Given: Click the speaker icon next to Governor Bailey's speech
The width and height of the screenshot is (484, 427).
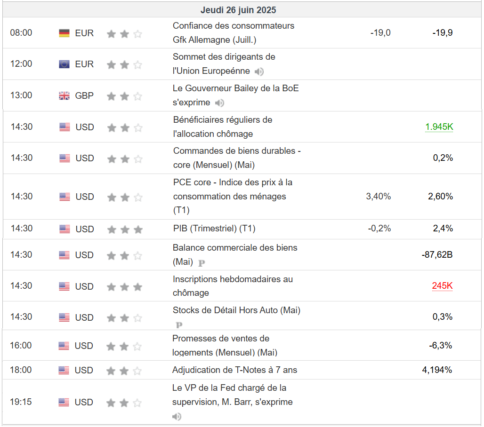Looking at the screenshot, I should point(219,103).
